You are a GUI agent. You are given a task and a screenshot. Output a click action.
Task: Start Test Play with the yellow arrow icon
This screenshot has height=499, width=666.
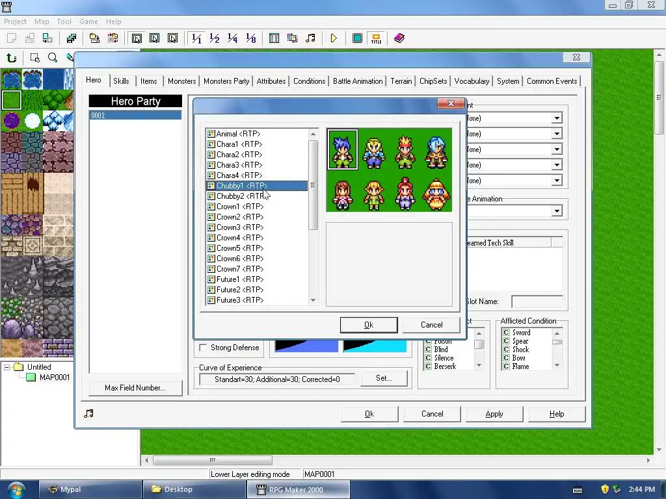coord(334,38)
